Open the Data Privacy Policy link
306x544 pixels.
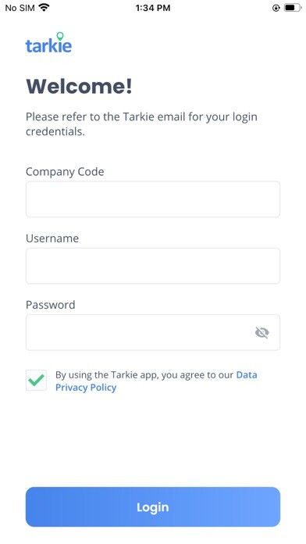click(156, 381)
